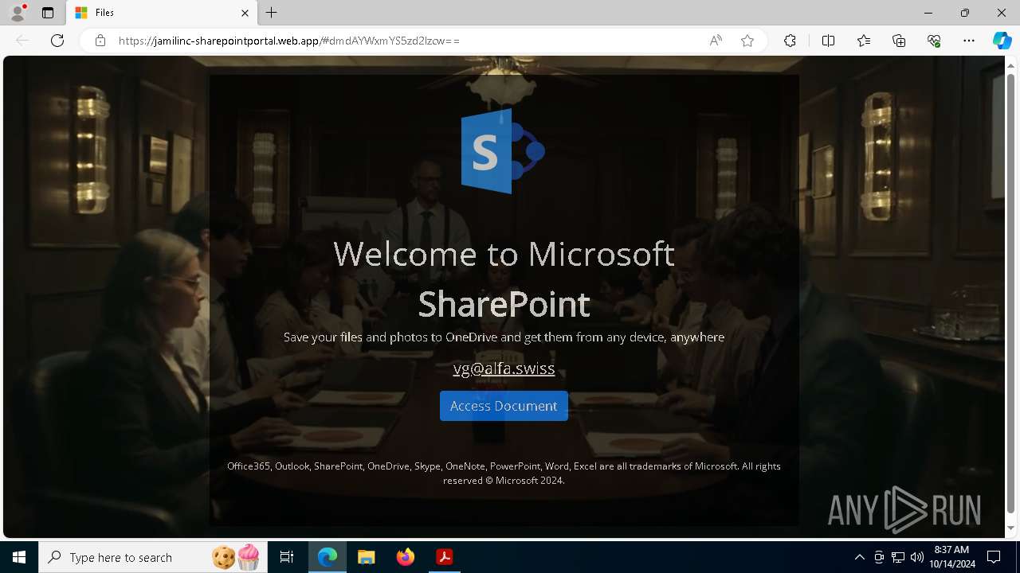The width and height of the screenshot is (1020, 573).
Task: View site information lock icon
Action: [x=100, y=41]
